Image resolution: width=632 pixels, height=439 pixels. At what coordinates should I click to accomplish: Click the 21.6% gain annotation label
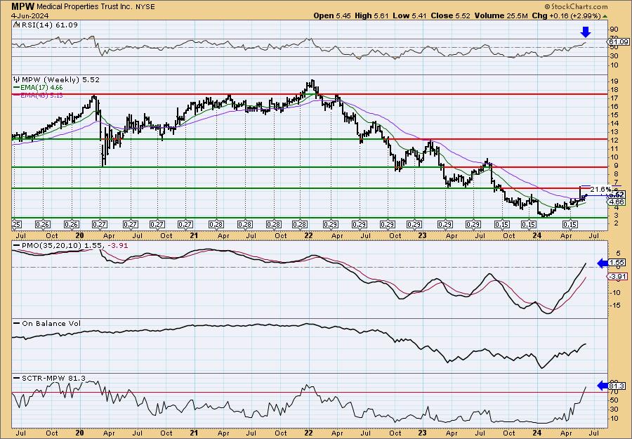coord(601,189)
